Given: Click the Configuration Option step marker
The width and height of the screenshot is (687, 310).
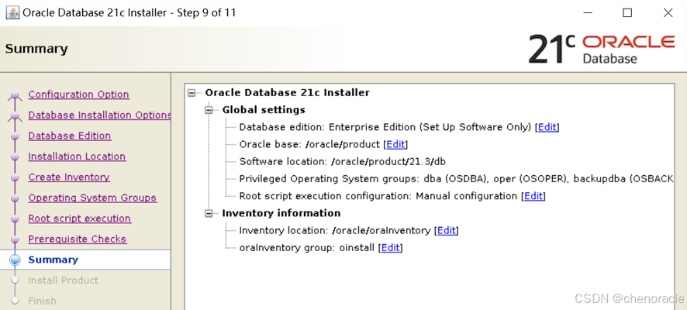Looking at the screenshot, I should tap(15, 95).
